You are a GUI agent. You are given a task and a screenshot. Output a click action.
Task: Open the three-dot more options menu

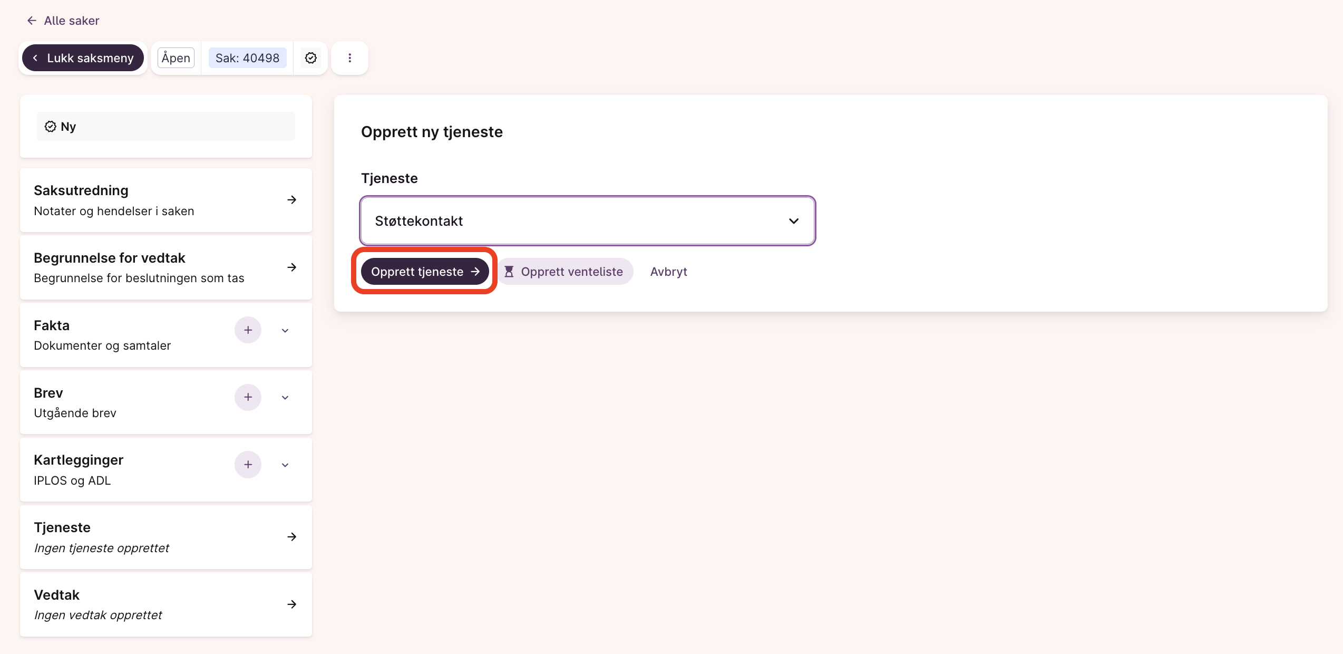click(x=349, y=58)
